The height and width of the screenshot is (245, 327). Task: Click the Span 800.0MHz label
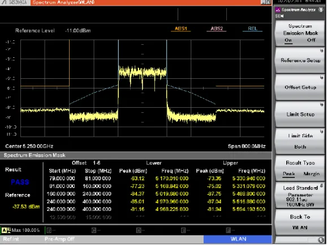click(x=247, y=146)
